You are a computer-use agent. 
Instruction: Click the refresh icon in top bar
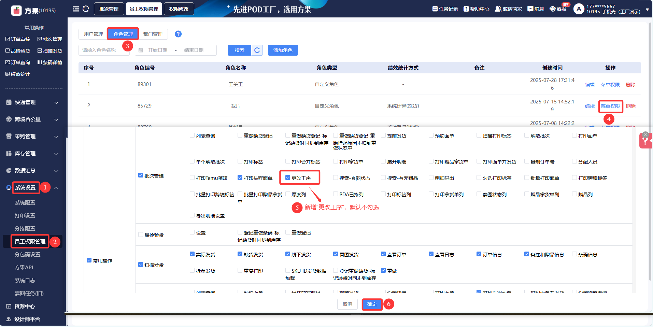pyautogui.click(x=86, y=9)
